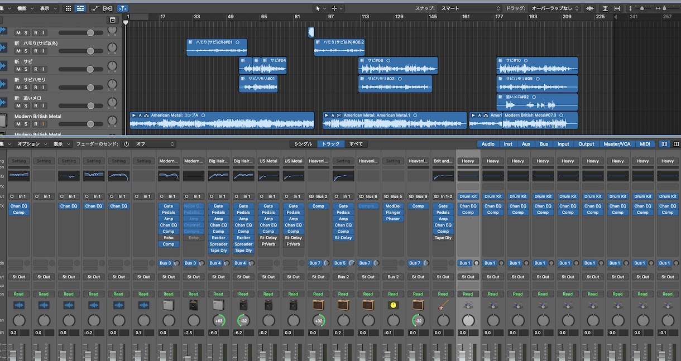Click the tweed amp icon on Bus 2 strip

318,305
